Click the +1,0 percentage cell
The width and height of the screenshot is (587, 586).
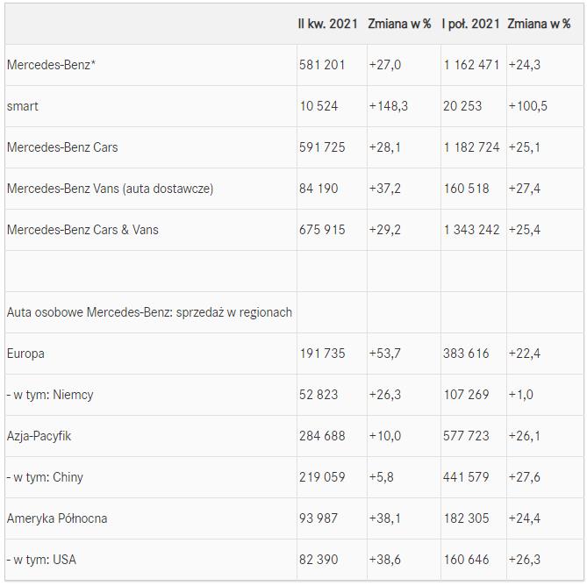pyautogui.click(x=520, y=395)
